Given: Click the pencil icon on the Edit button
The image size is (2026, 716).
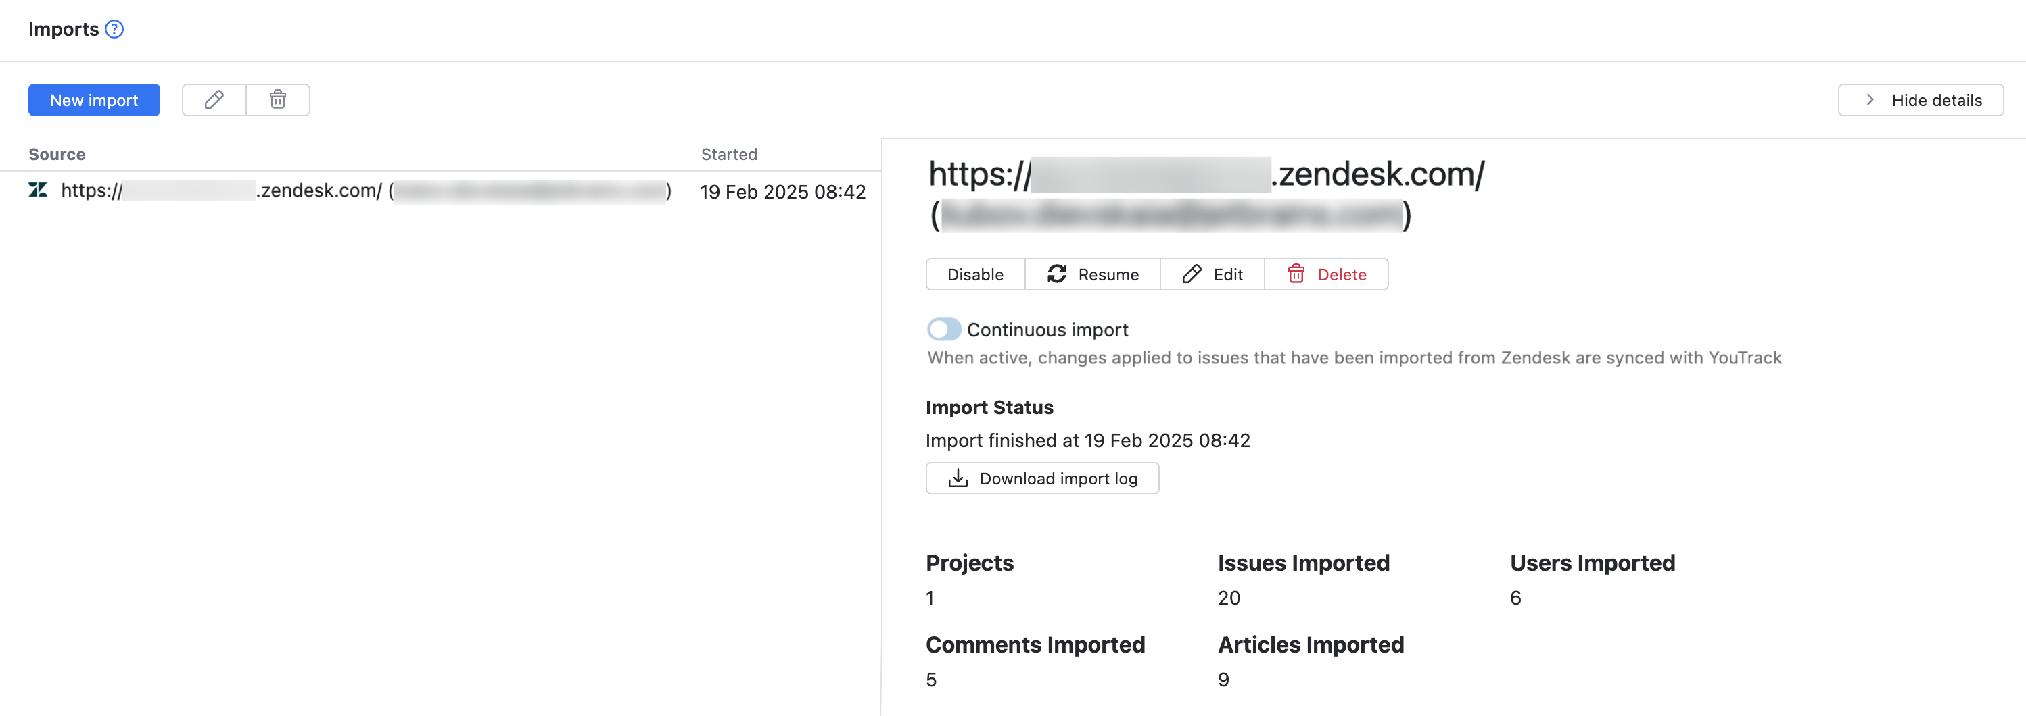Looking at the screenshot, I should pos(1192,274).
